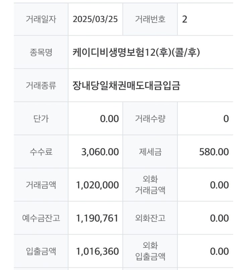Click the 단가 label cell
This screenshot has width=249, height=270.
41,118
